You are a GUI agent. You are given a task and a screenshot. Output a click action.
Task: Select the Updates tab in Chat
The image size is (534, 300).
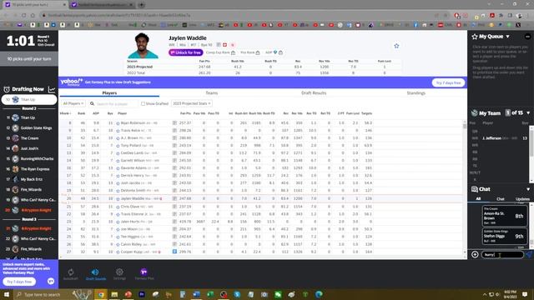(x=522, y=198)
